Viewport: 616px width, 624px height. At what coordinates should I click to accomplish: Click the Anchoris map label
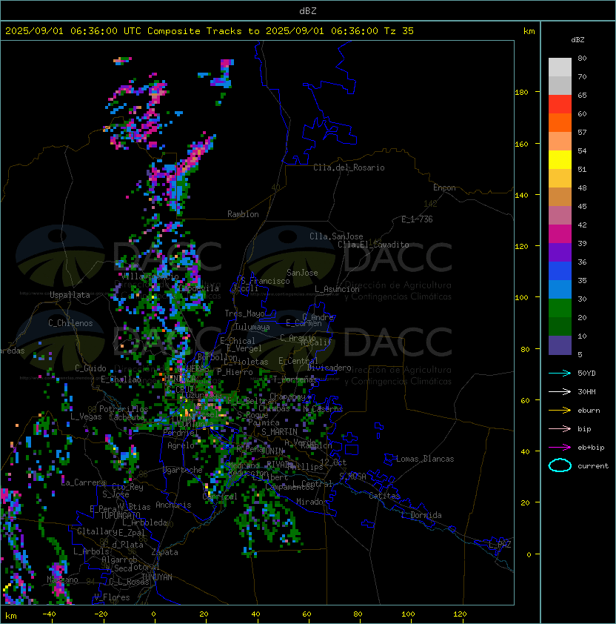coord(173,505)
